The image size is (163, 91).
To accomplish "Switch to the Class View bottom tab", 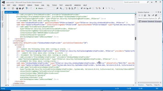I will pos(157,85).
